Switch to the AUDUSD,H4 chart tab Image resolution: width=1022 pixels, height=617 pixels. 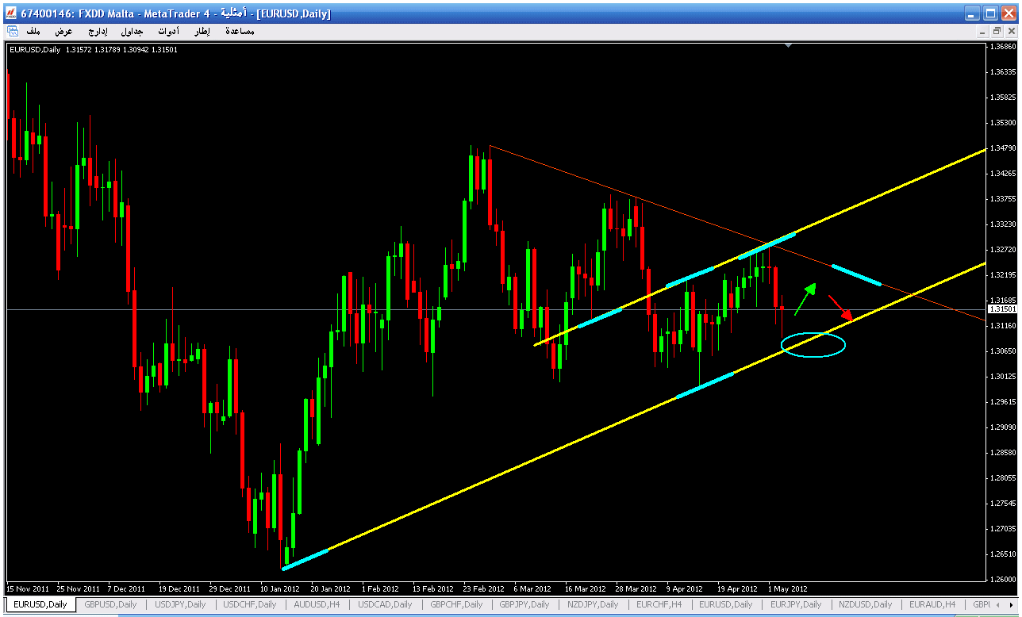(x=317, y=604)
